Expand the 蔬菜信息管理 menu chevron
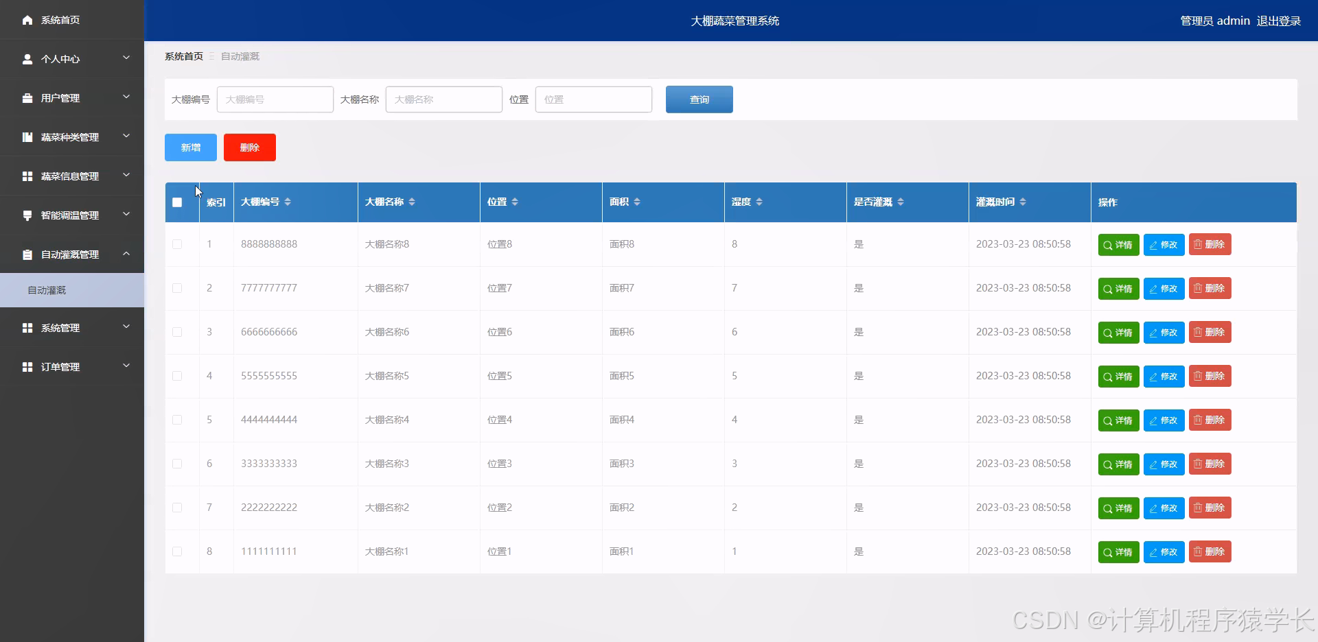This screenshot has height=642, width=1318. [126, 176]
